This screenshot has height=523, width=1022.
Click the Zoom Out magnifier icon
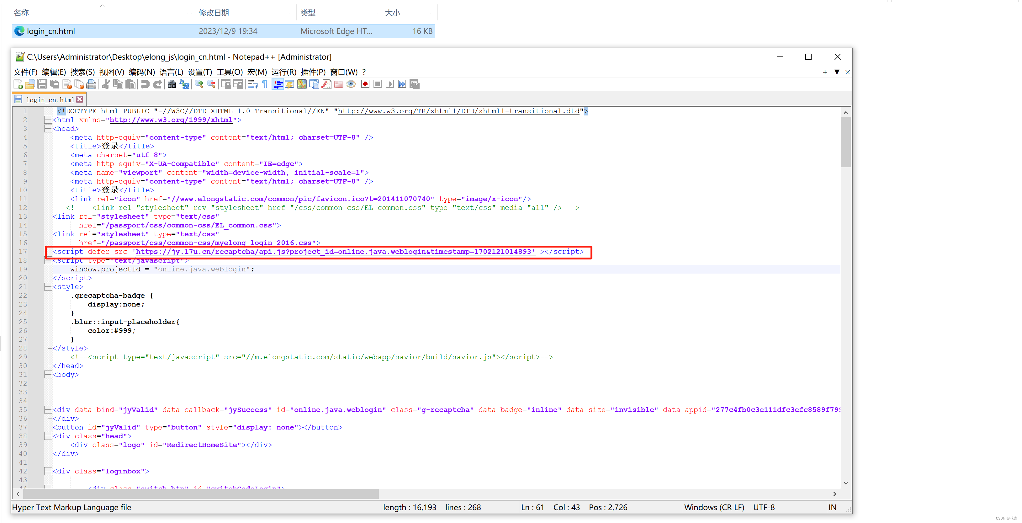coord(211,84)
